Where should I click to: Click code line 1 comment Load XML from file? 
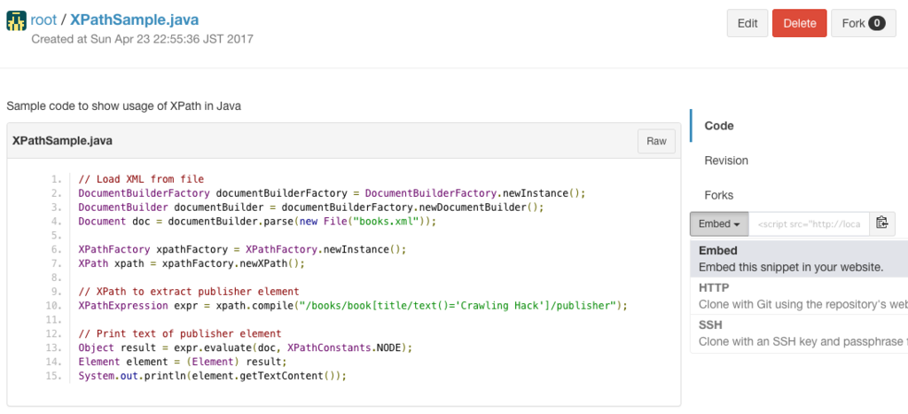coord(141,179)
